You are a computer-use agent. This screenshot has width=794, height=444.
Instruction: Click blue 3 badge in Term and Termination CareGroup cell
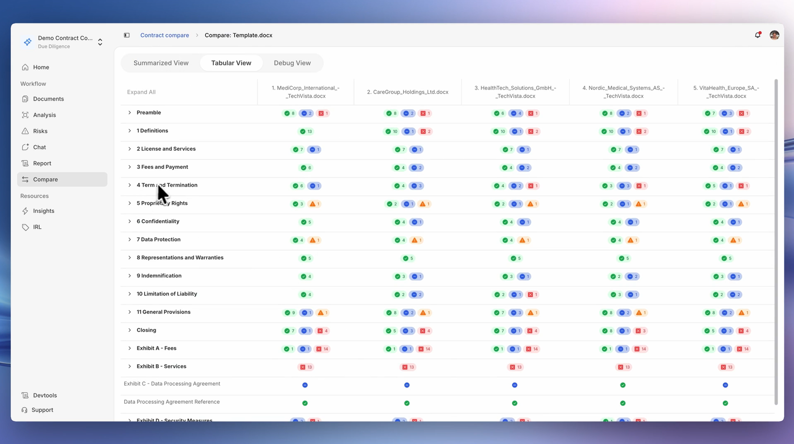pyautogui.click(x=416, y=186)
